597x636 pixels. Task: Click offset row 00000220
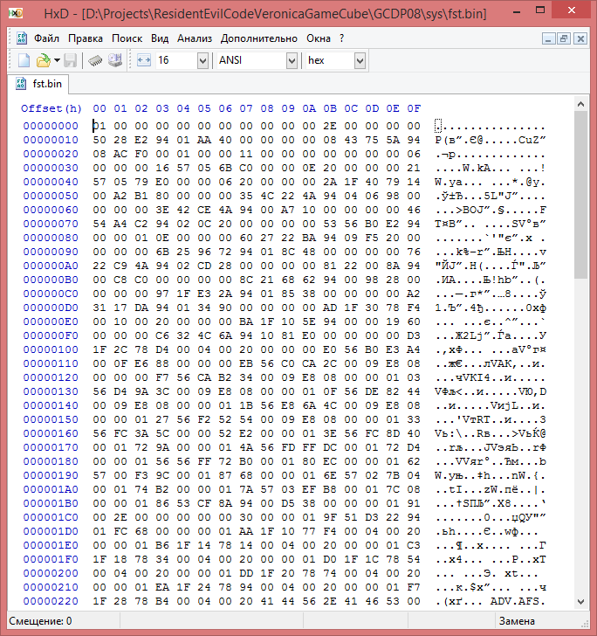[x=51, y=601]
